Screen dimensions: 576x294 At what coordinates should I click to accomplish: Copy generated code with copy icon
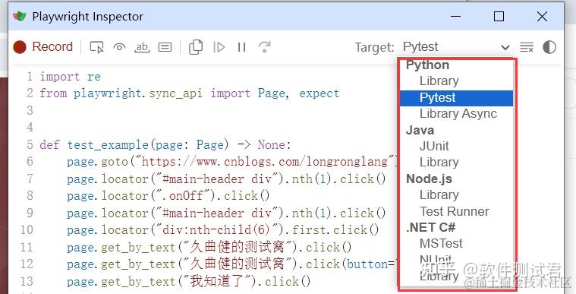pyautogui.click(x=196, y=47)
